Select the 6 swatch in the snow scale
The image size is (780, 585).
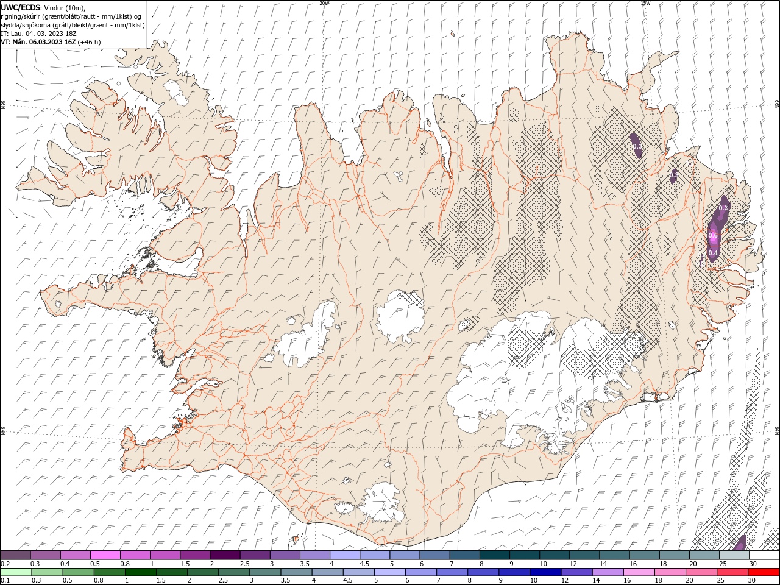coord(434,555)
